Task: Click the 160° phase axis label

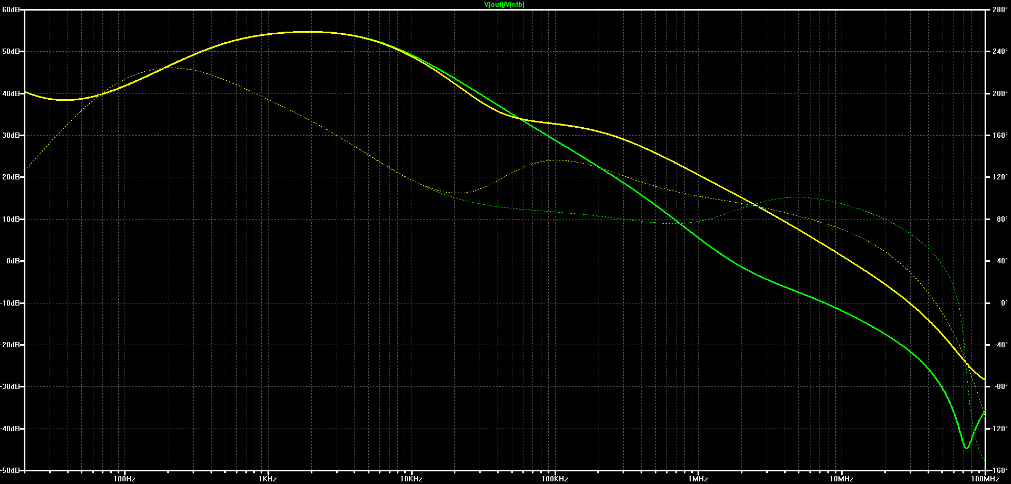Action: [1000, 135]
